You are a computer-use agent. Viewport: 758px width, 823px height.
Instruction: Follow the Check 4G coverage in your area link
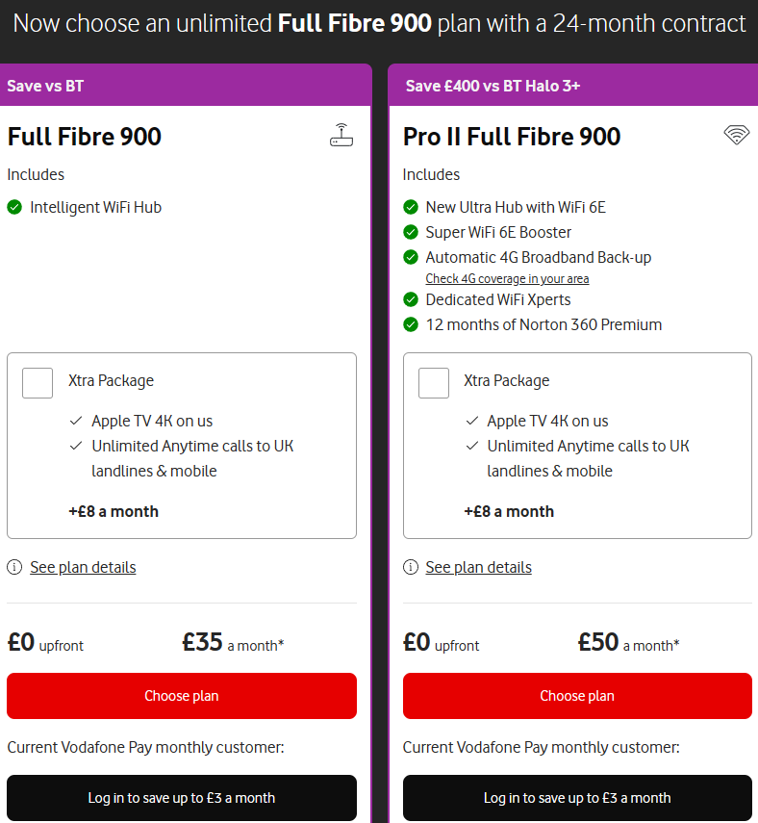tap(507, 279)
